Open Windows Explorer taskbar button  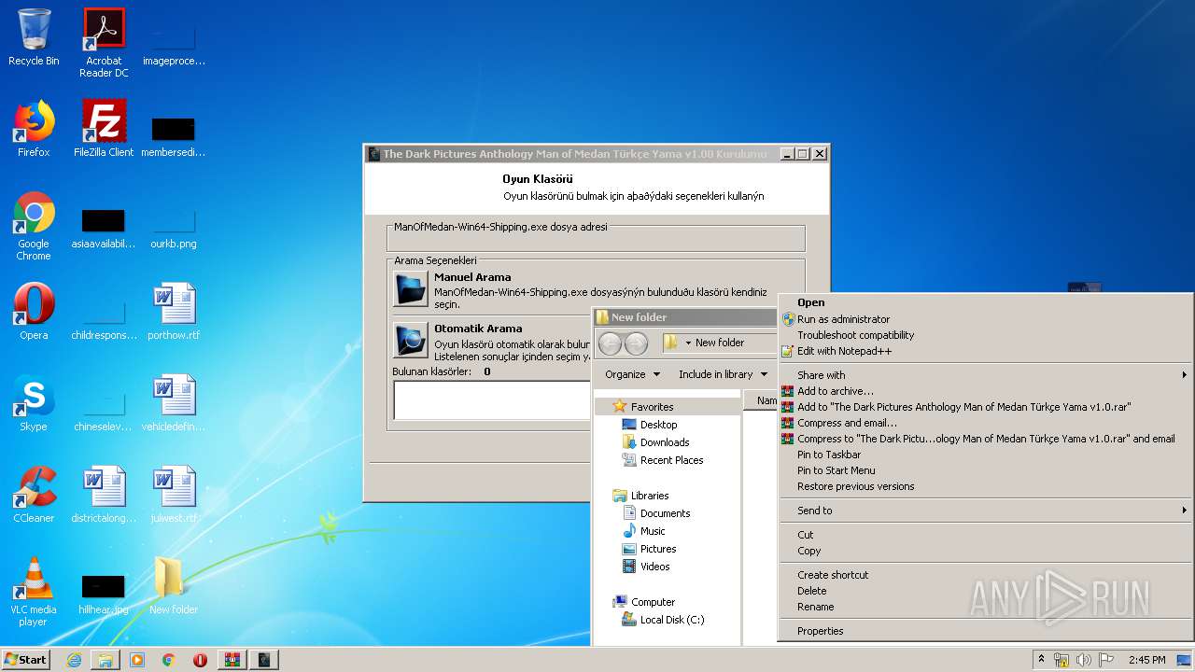click(105, 660)
